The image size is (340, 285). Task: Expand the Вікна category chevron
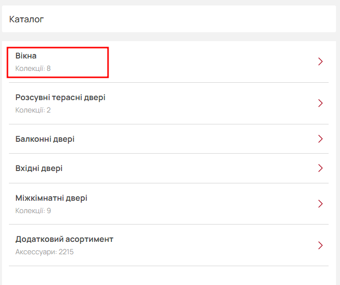coord(321,61)
